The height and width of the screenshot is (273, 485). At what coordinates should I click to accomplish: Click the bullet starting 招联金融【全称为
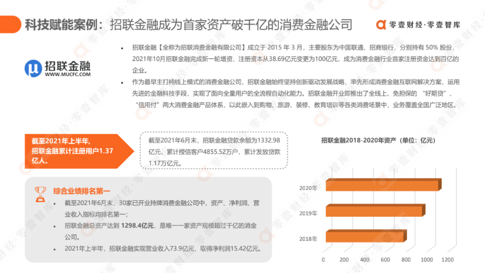295,59
